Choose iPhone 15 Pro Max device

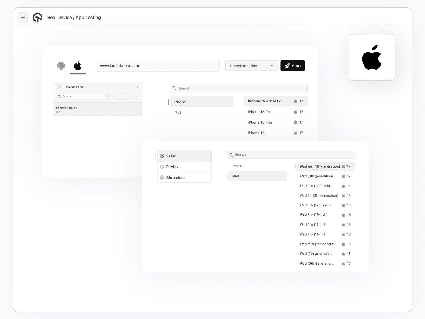[276, 101]
